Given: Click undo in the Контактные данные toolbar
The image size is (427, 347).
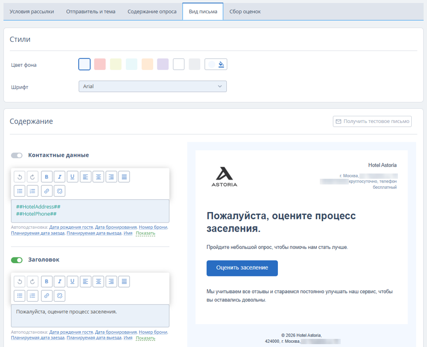Looking at the screenshot, I should point(20,177).
